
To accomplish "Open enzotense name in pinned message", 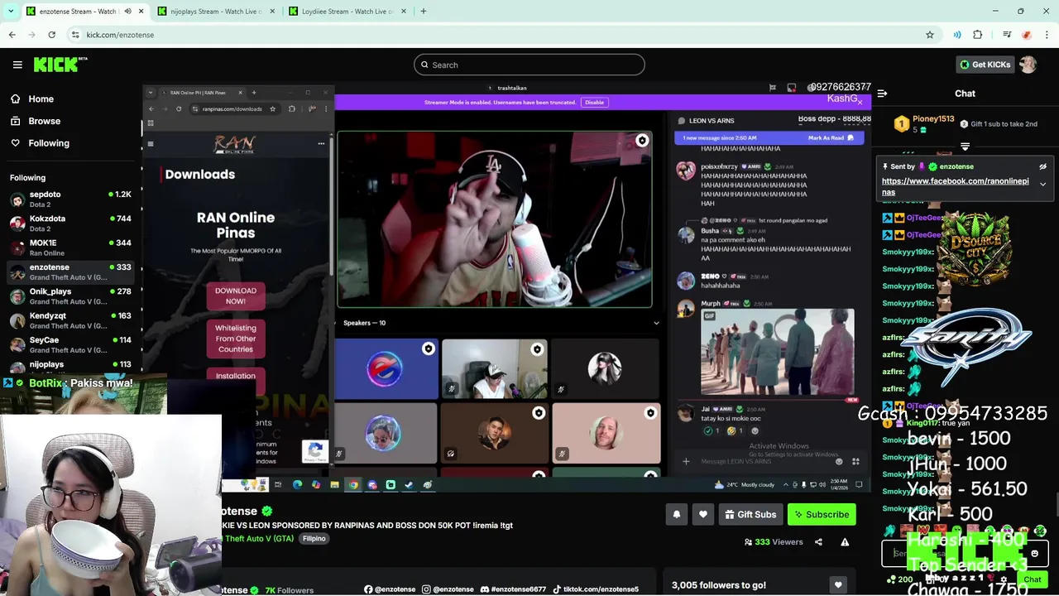I will [x=956, y=166].
